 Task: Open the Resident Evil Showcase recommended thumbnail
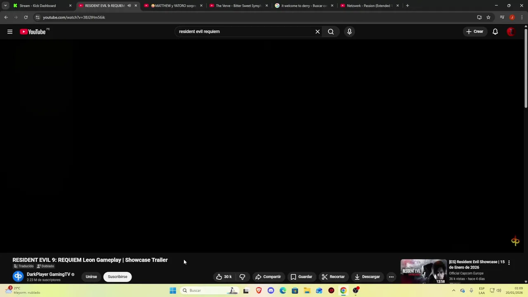(423, 271)
